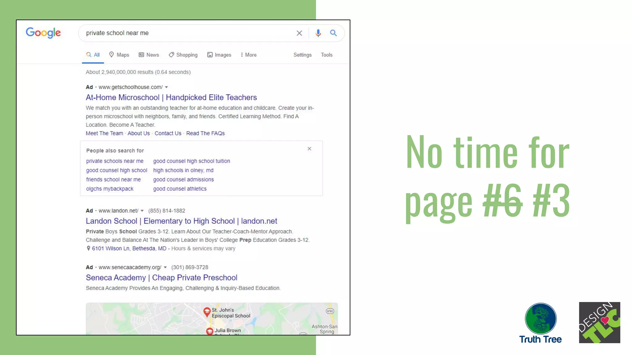Image resolution: width=632 pixels, height=355 pixels.
Task: Click the Google logo
Action: pyautogui.click(x=43, y=33)
